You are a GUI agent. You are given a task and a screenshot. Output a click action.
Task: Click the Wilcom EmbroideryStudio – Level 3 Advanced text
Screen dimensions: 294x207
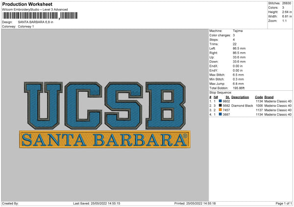pyautogui.click(x=35, y=10)
